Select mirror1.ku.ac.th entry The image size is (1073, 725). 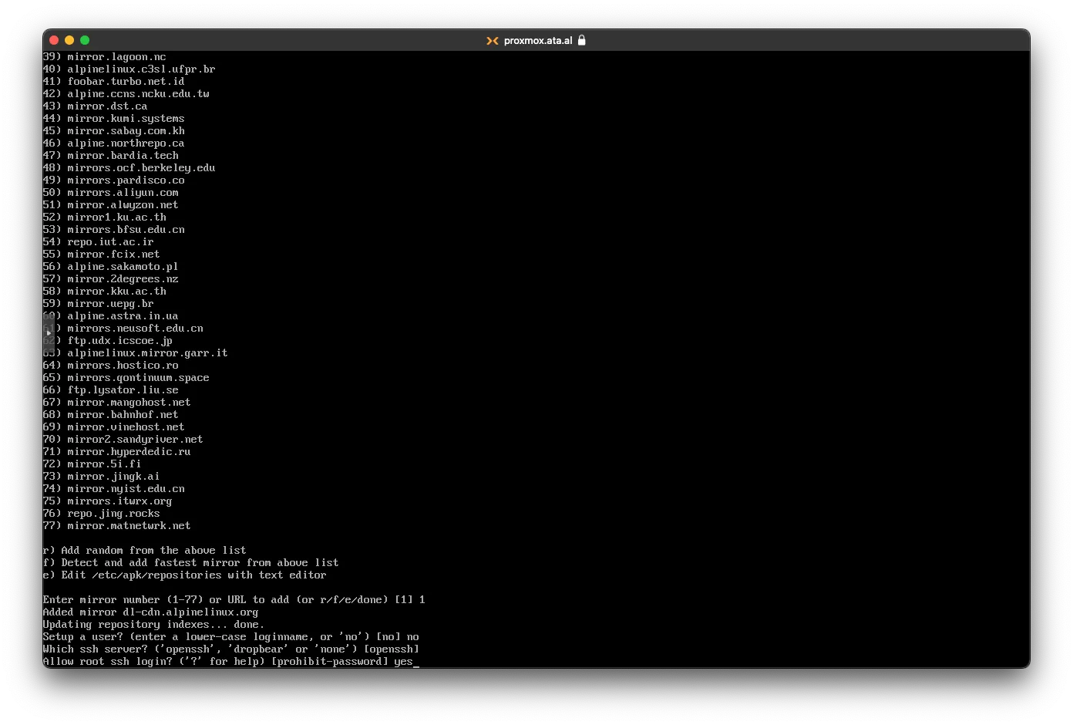pos(105,217)
